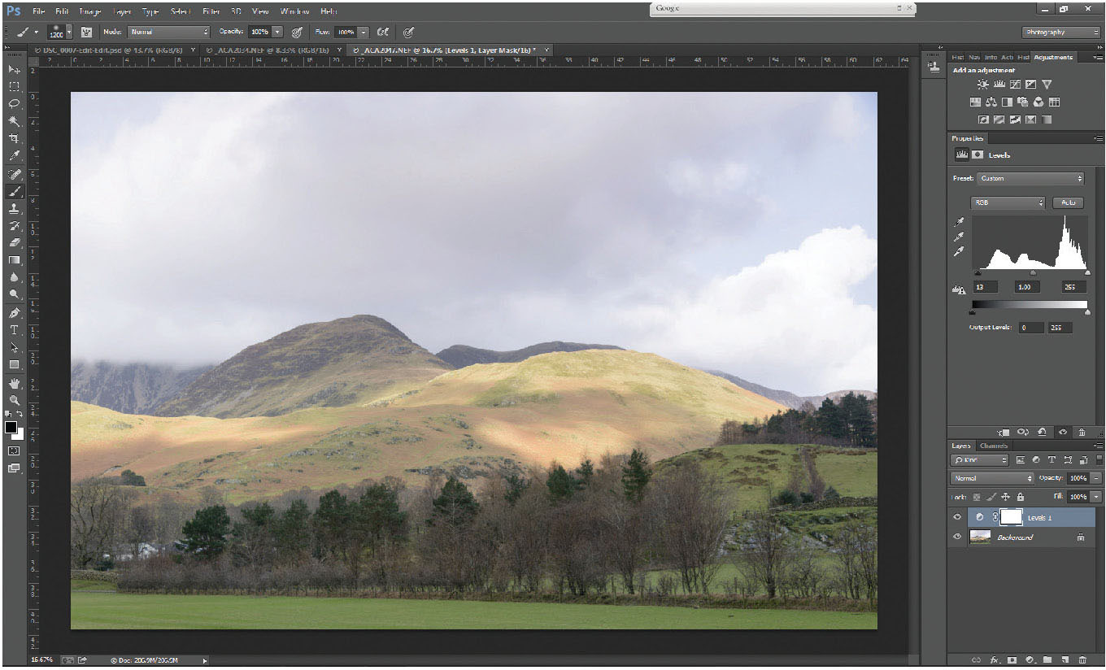Open the Levels Preset dropdown
This screenshot has height=670, width=1106.
[1032, 178]
